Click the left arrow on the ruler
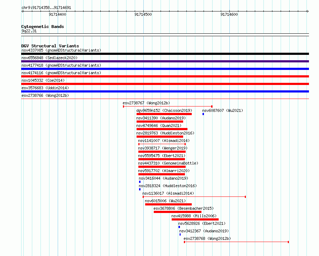Screen dimensions: 319x256 tap(23, 11)
